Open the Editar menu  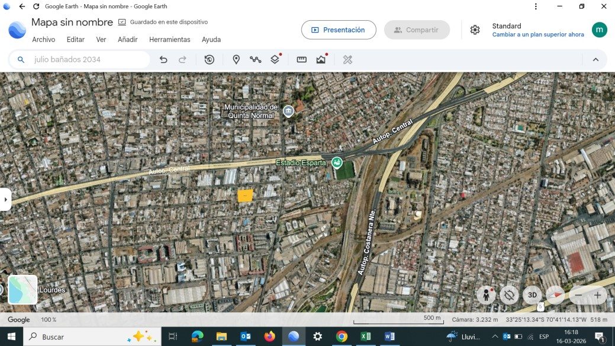coord(75,40)
